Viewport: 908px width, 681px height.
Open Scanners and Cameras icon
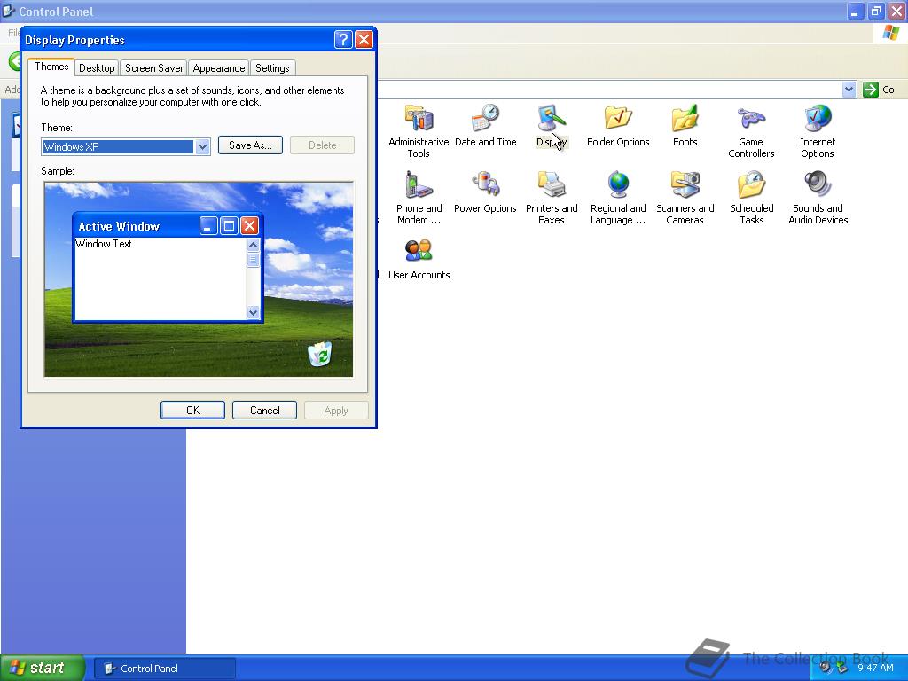pyautogui.click(x=685, y=184)
